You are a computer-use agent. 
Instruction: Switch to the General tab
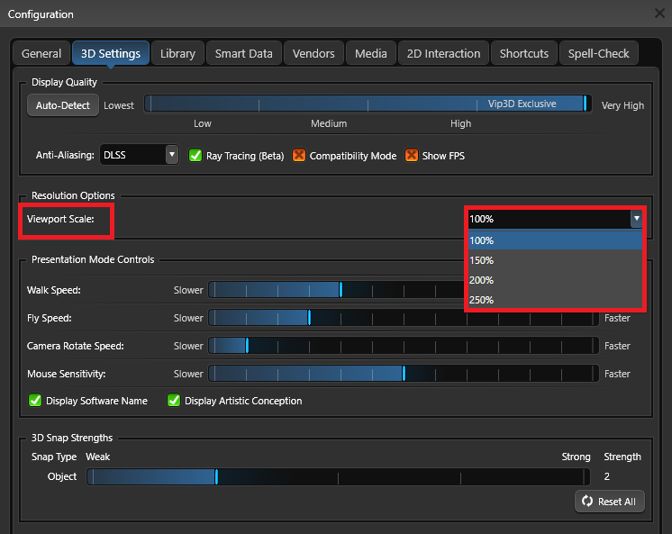pos(41,53)
